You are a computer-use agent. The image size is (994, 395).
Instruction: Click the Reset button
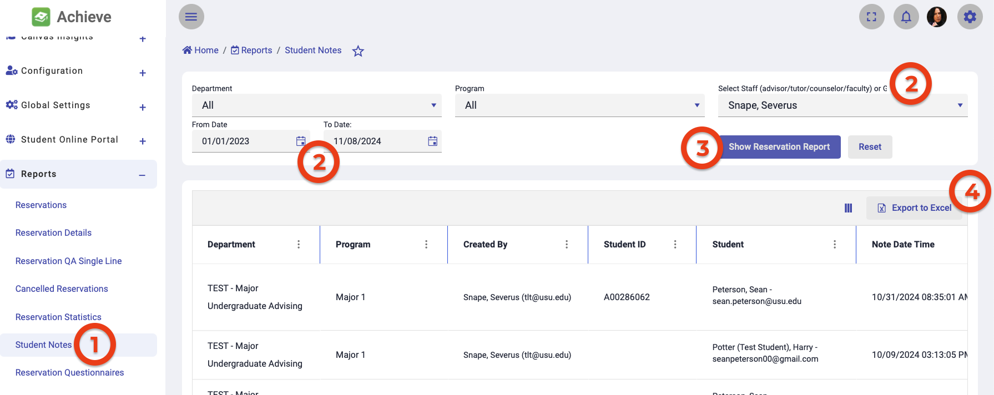click(x=870, y=147)
